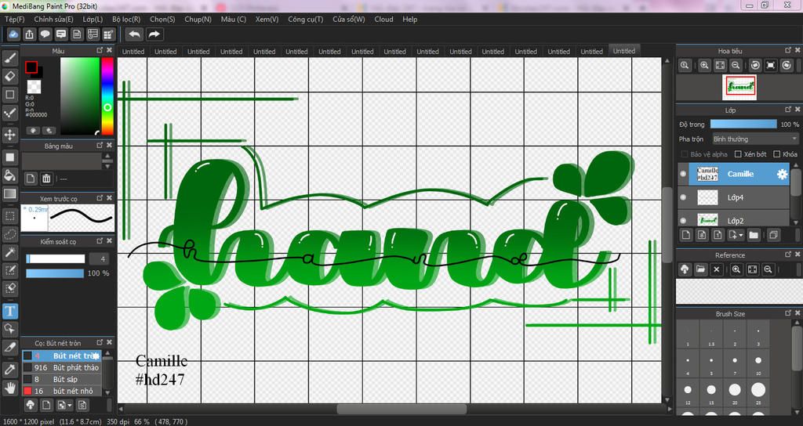Toggle visibility of Lớp4 layer
Viewport: 803px width, 426px height.
click(x=683, y=197)
